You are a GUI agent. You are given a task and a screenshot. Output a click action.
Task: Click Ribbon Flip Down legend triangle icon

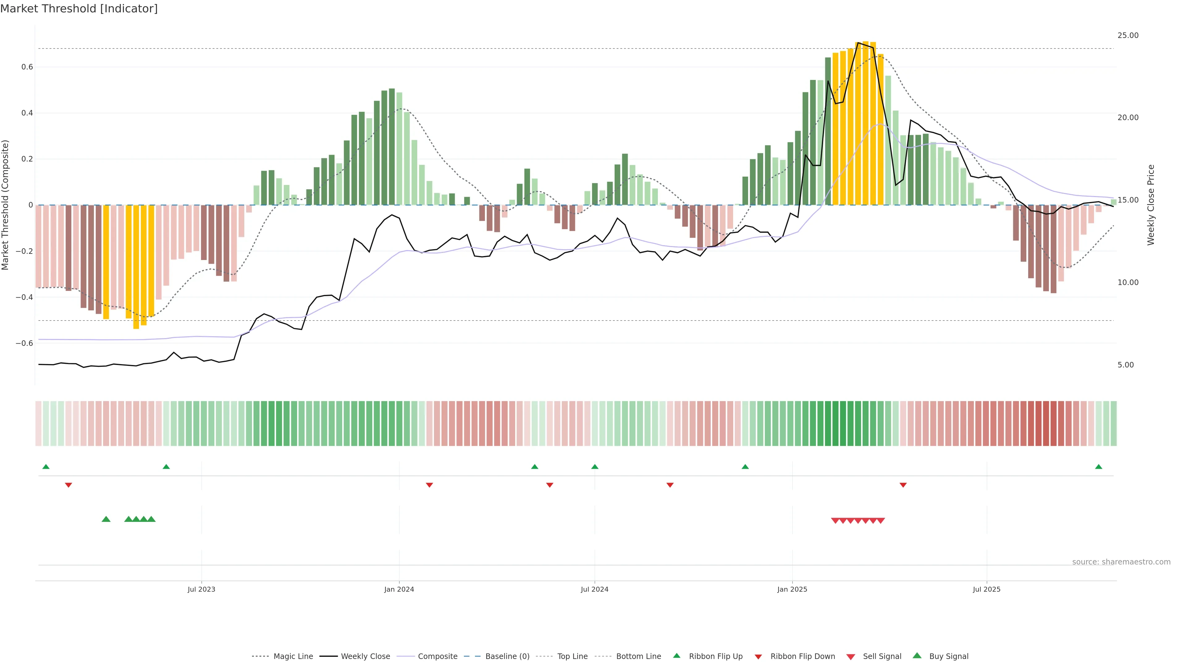[758, 657]
